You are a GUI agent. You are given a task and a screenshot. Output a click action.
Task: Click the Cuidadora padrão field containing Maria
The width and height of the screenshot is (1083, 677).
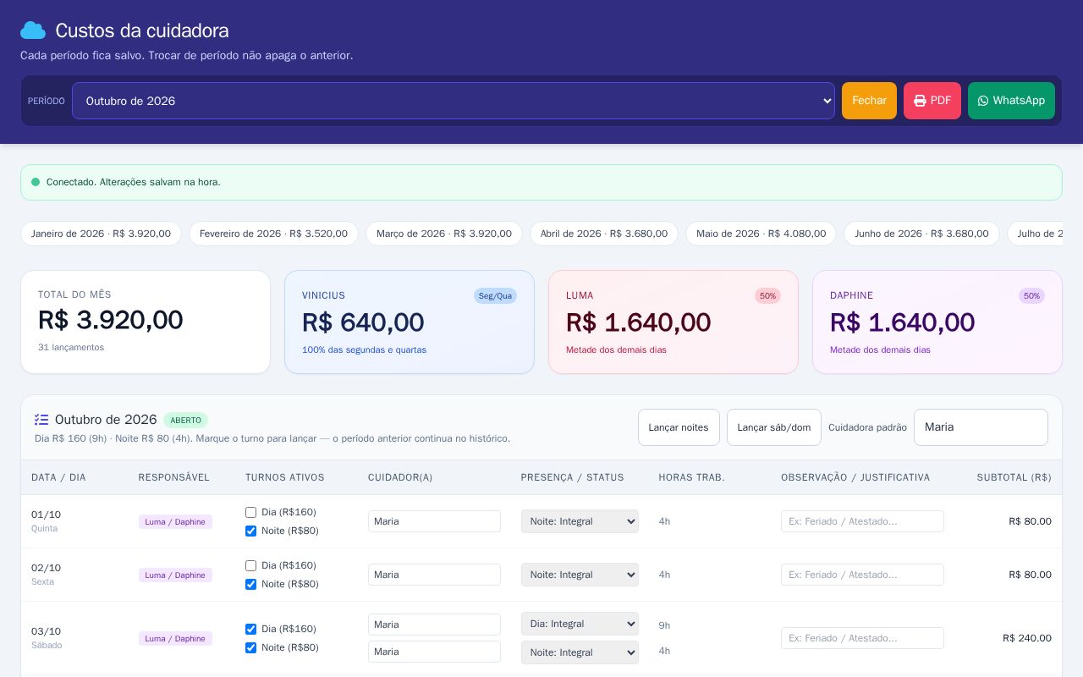(x=981, y=427)
